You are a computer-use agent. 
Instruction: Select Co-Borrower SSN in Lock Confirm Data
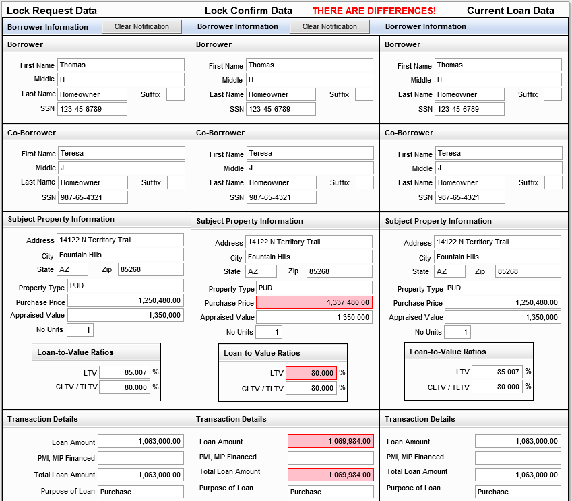coord(282,197)
